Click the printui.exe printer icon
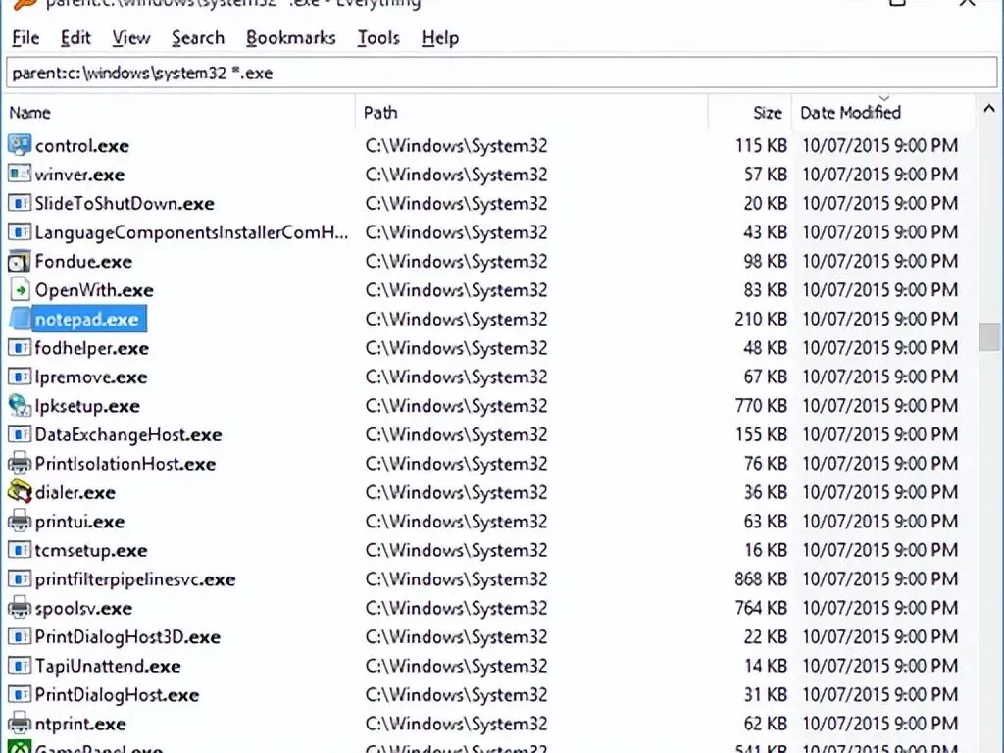Screen dimensions: 1004x753 click(x=20, y=522)
